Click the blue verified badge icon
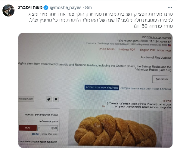The height and width of the screenshot is (150, 177). (46, 8)
